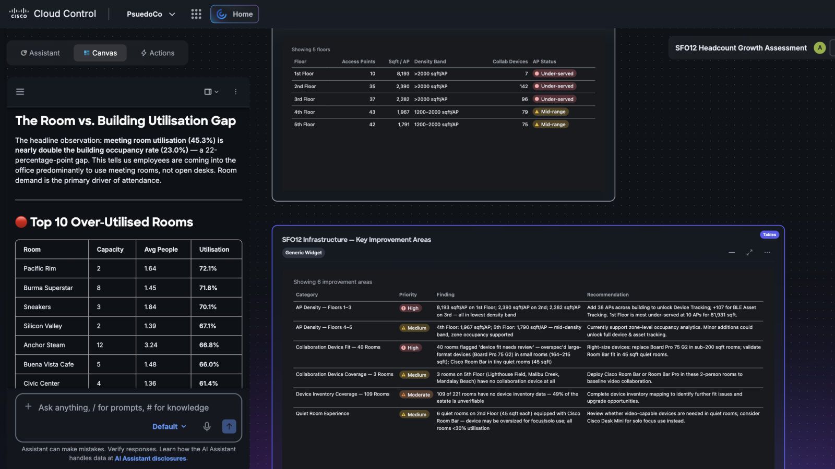
Task: Click the Cloud Control title
Action: (x=65, y=14)
